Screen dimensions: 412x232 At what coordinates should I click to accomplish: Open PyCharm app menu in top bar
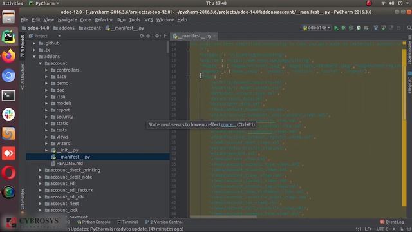44,3
